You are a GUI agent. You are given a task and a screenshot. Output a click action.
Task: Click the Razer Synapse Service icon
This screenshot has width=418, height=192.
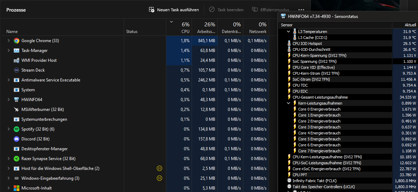coord(17,159)
